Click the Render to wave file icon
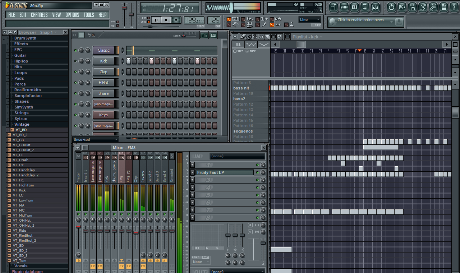Image resolution: width=460 pixels, height=273 pixels. 412,7
